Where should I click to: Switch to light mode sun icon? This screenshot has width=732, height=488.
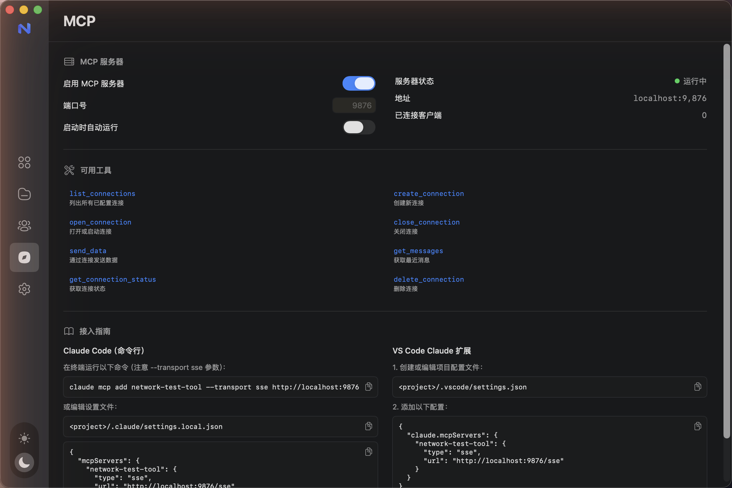pos(24,438)
